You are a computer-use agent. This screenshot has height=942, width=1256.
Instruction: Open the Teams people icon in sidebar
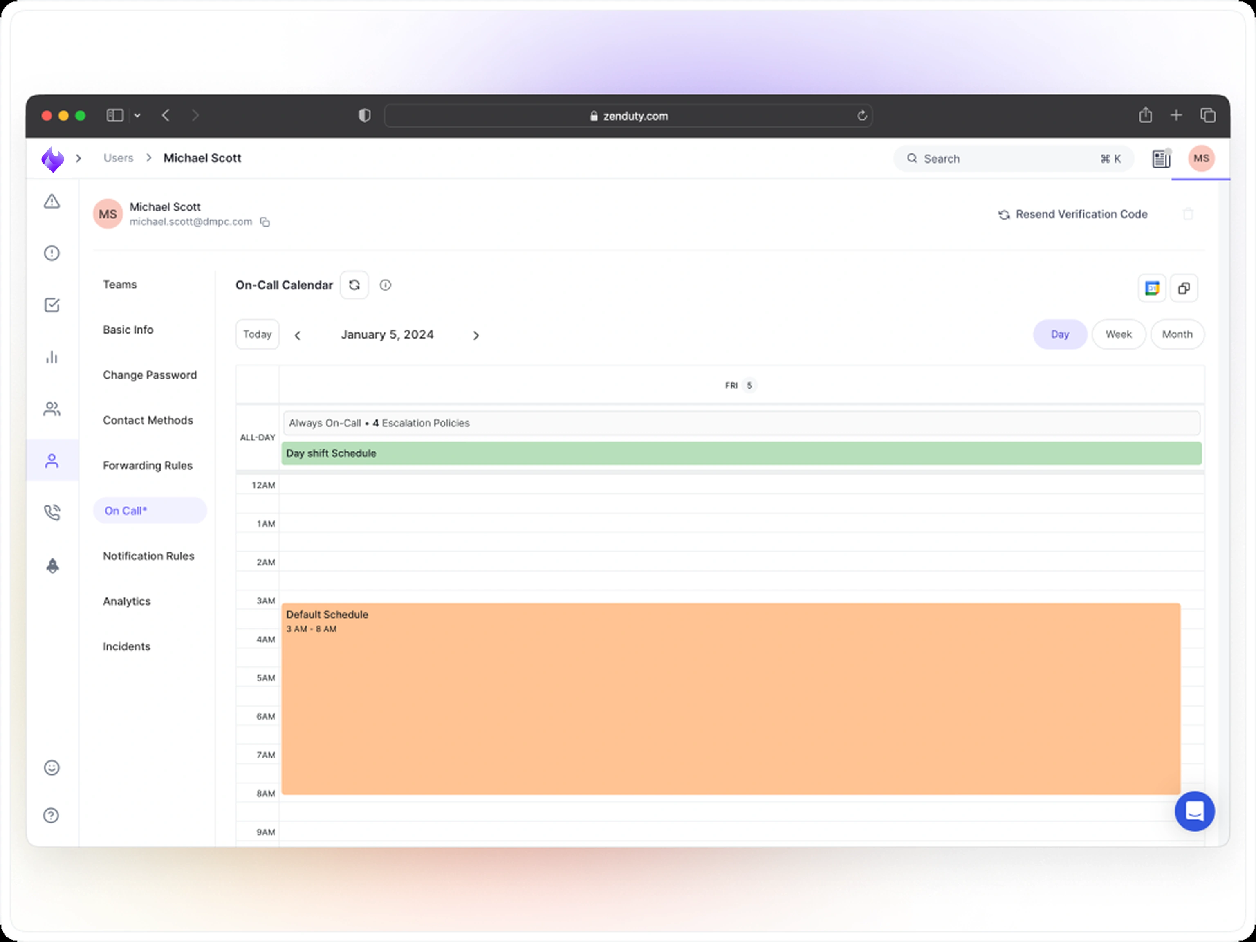tap(52, 409)
